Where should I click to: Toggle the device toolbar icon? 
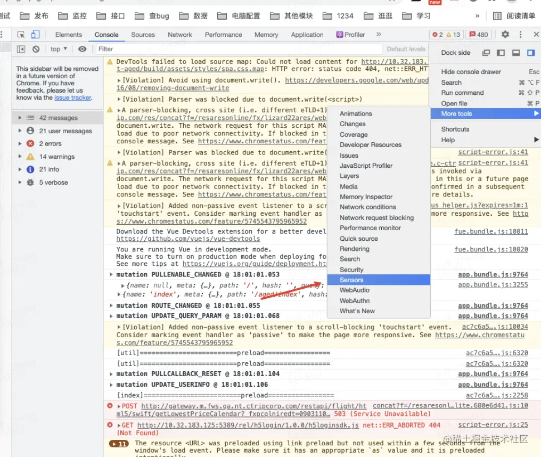(35, 35)
